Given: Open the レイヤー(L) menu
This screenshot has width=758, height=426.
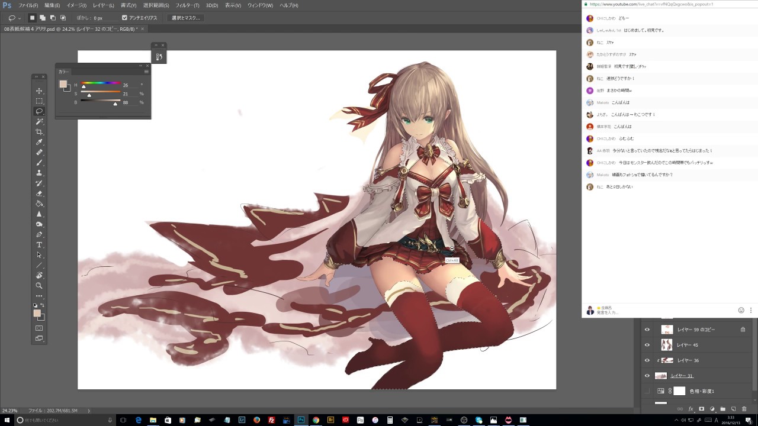Looking at the screenshot, I should tap(103, 5).
